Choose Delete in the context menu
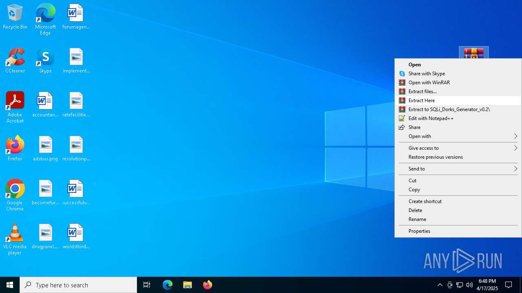 pyautogui.click(x=458, y=210)
